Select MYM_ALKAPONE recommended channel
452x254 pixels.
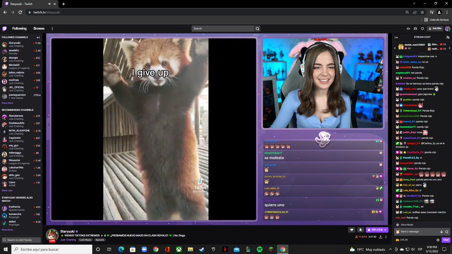point(21,132)
